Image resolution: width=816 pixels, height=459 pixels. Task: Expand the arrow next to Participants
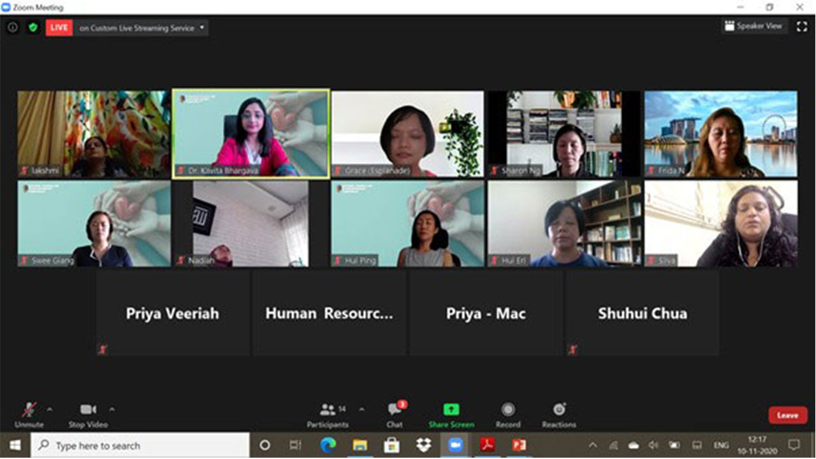point(362,409)
